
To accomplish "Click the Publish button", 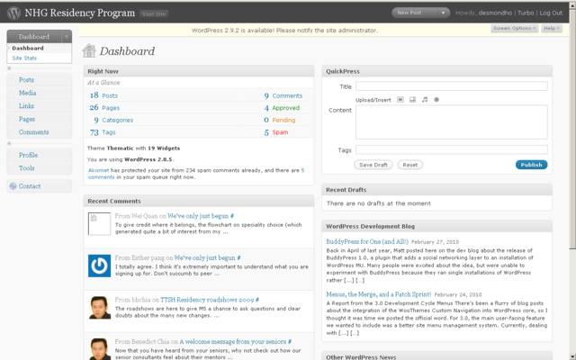I will (x=531, y=165).
